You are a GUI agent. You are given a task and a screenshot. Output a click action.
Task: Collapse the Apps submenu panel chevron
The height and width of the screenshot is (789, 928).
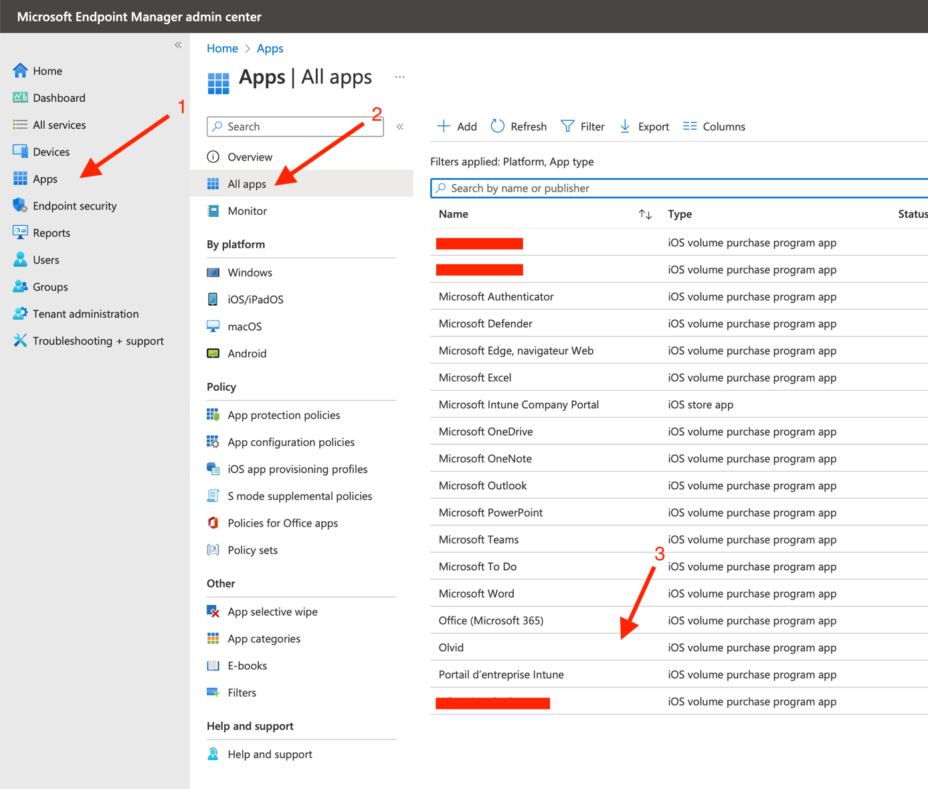400,126
